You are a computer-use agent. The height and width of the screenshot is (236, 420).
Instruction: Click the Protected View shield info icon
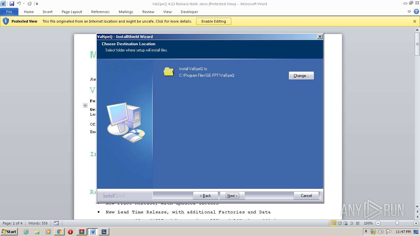click(x=6, y=21)
